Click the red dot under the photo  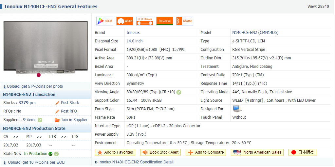39,75
